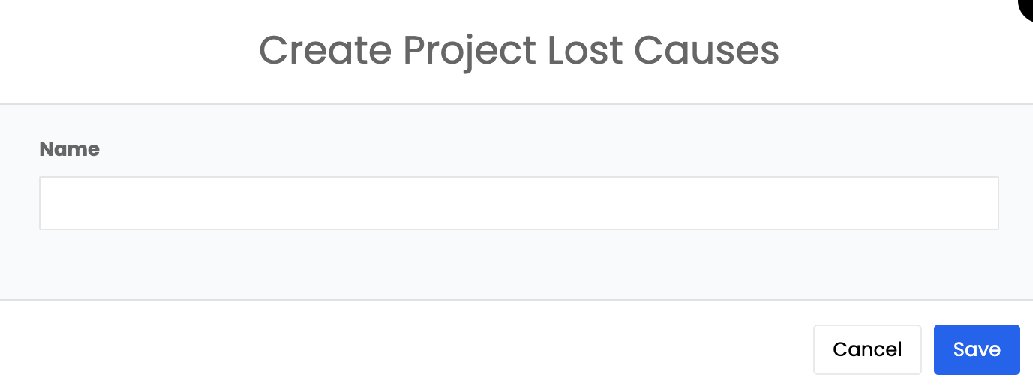Place cursor in the Name textbox
The height and width of the screenshot is (386, 1033).
tap(518, 203)
